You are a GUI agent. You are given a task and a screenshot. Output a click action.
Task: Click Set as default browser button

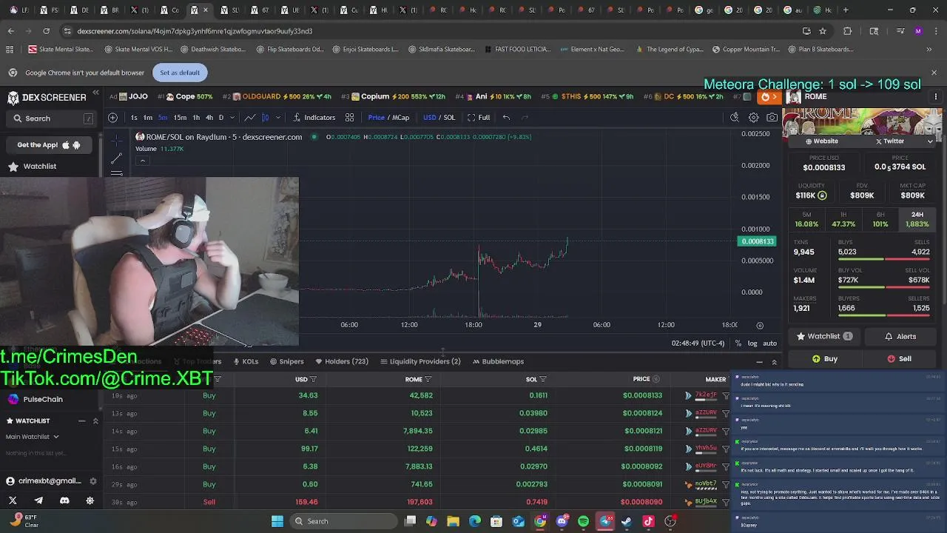(x=180, y=73)
